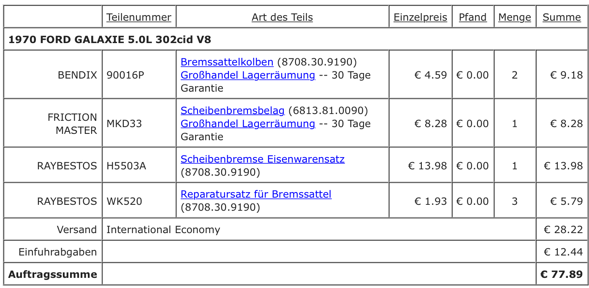The width and height of the screenshot is (589, 288).
Task: Click the Art des Teils column header
Action: pos(282,17)
